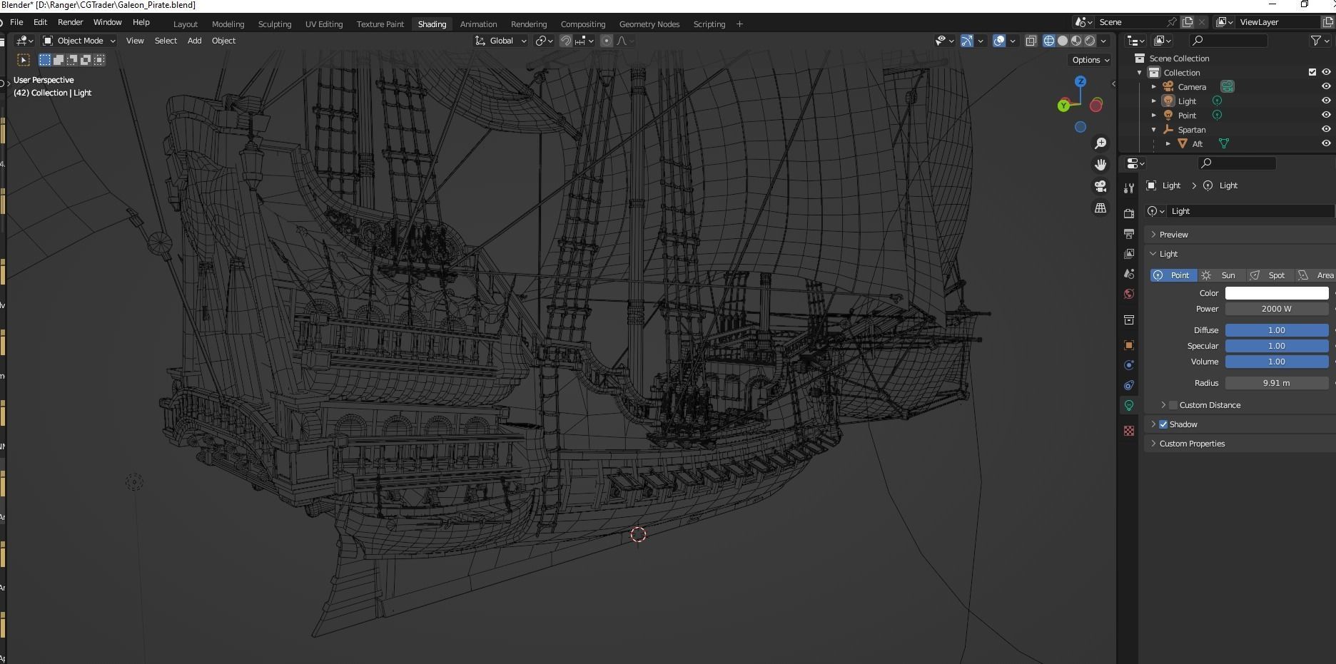
Task: Open the Collection properties tab
Action: pos(1128,320)
